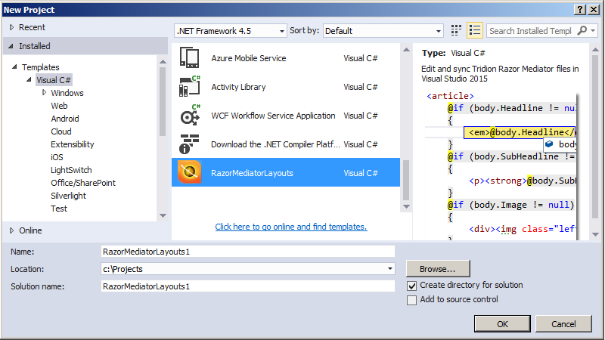Image resolution: width=605 pixels, height=340 pixels.
Task: Click the OK button
Action: tap(502, 324)
